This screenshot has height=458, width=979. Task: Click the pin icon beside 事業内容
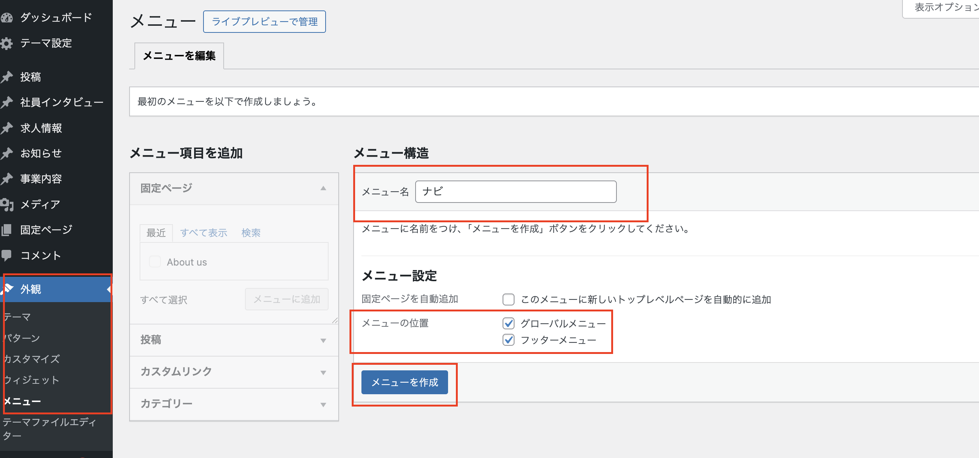pos(6,179)
